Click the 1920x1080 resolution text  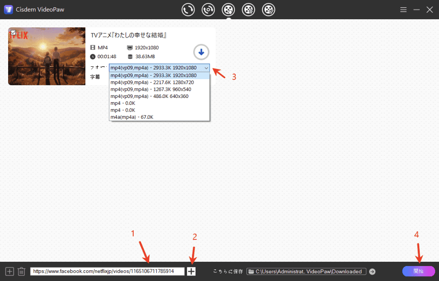[x=147, y=48]
